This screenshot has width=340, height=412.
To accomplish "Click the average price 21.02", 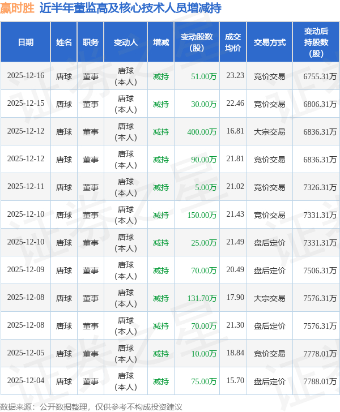I will pyautogui.click(x=235, y=187).
